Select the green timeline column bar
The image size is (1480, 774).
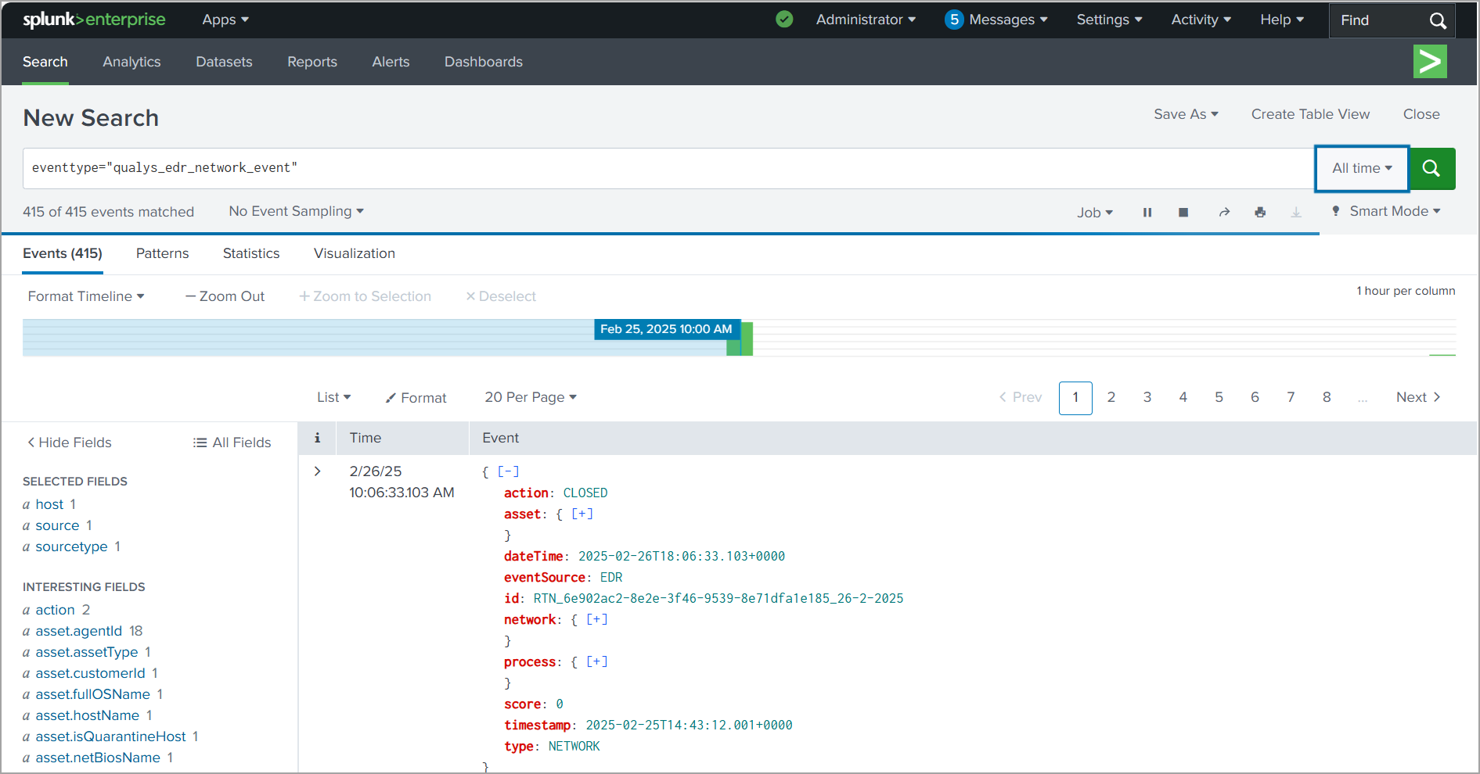746,339
